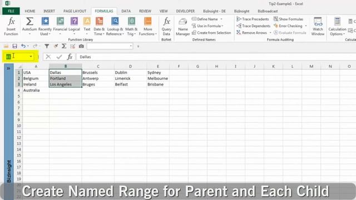Open the Recently Used functions list
The height and width of the screenshot is (200, 356).
[45, 26]
